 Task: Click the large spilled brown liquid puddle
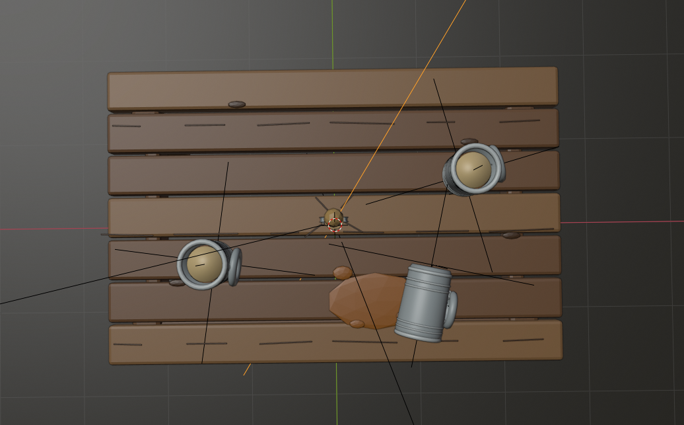click(x=367, y=300)
